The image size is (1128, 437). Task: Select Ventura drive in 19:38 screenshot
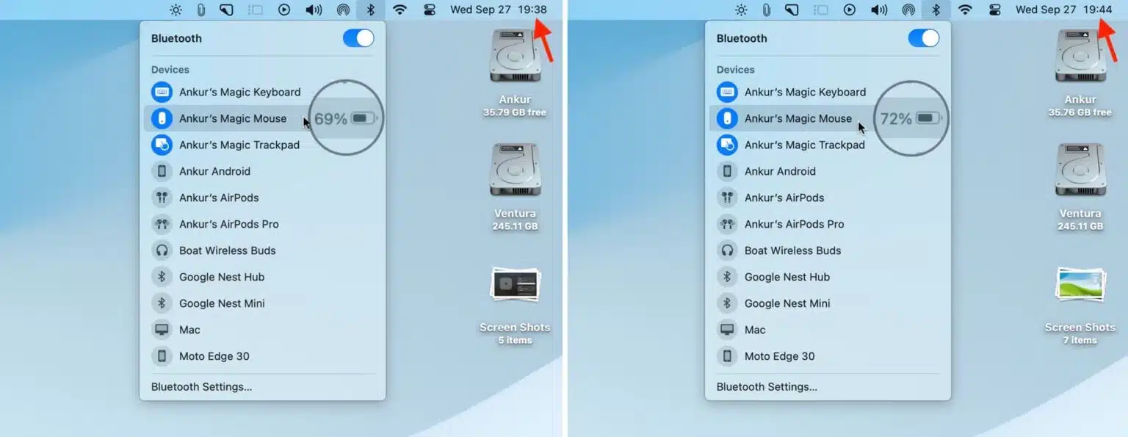515,187
